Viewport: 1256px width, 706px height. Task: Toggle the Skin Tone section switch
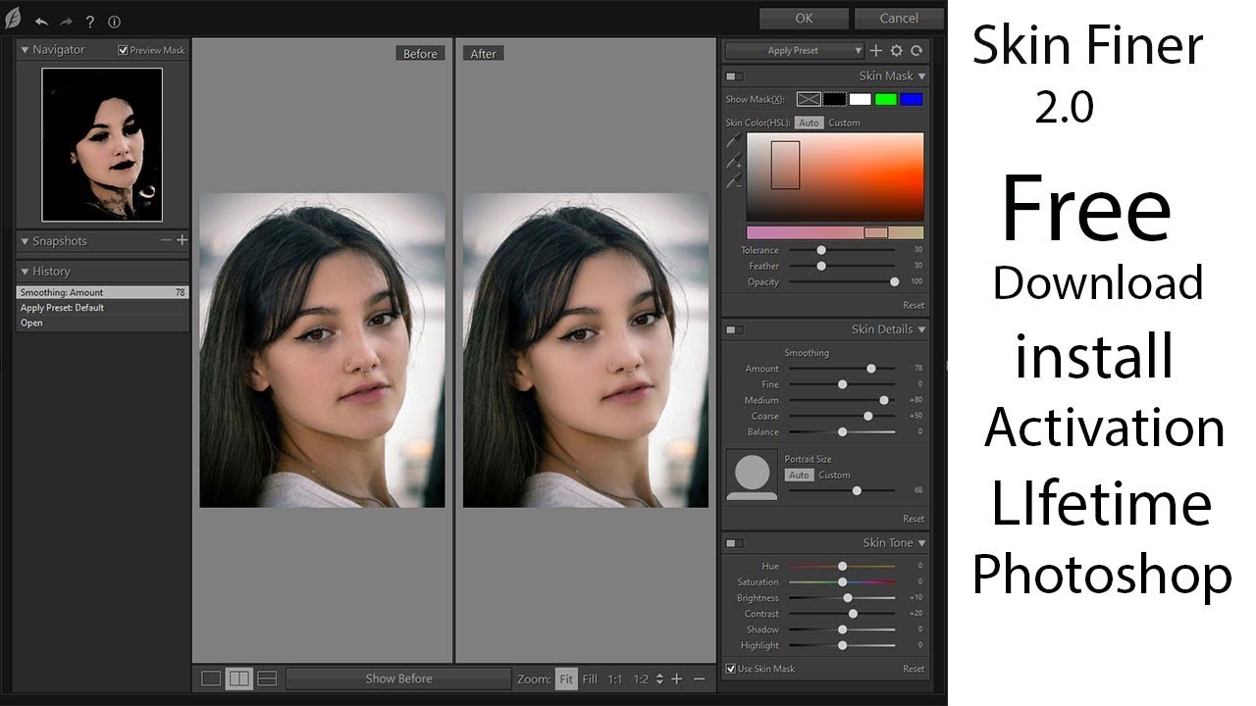(x=734, y=542)
